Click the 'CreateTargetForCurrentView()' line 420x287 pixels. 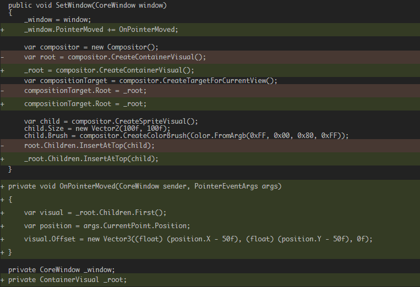point(150,80)
